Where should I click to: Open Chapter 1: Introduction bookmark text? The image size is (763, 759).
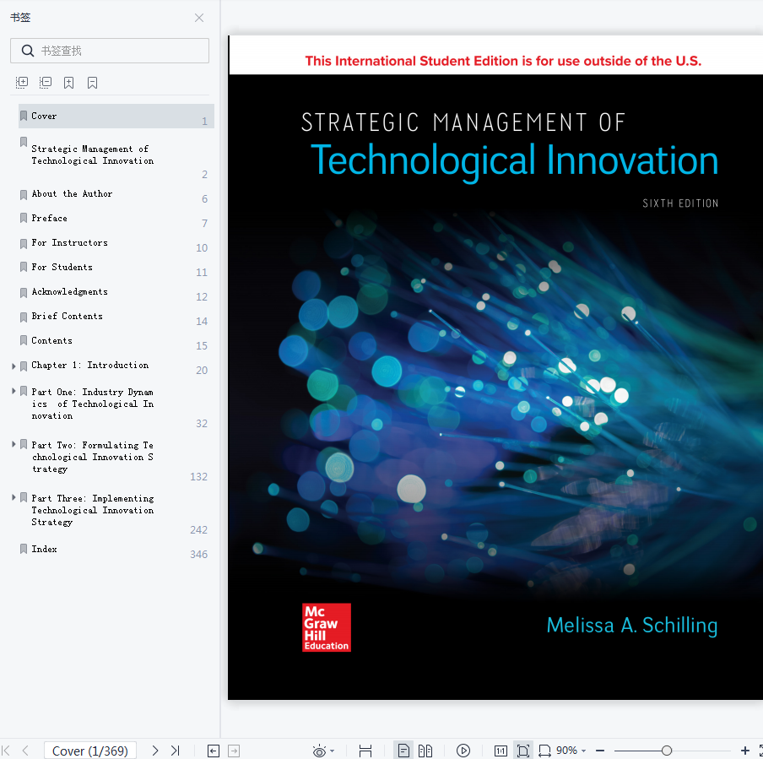pyautogui.click(x=90, y=365)
